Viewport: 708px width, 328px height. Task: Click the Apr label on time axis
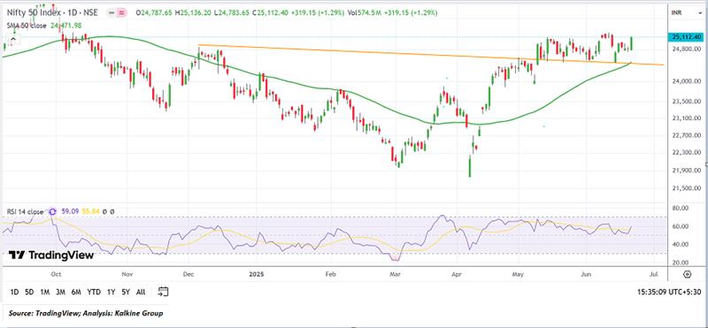[457, 274]
